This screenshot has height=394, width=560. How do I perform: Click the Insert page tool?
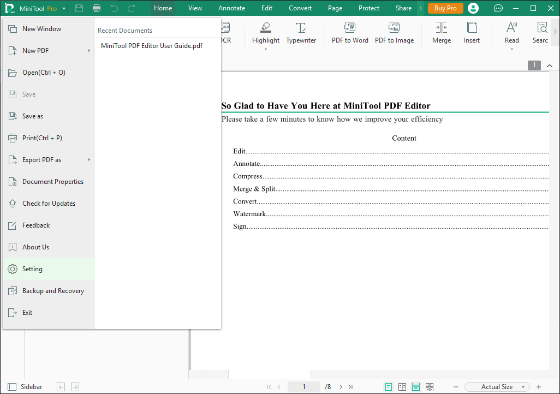pos(472,33)
